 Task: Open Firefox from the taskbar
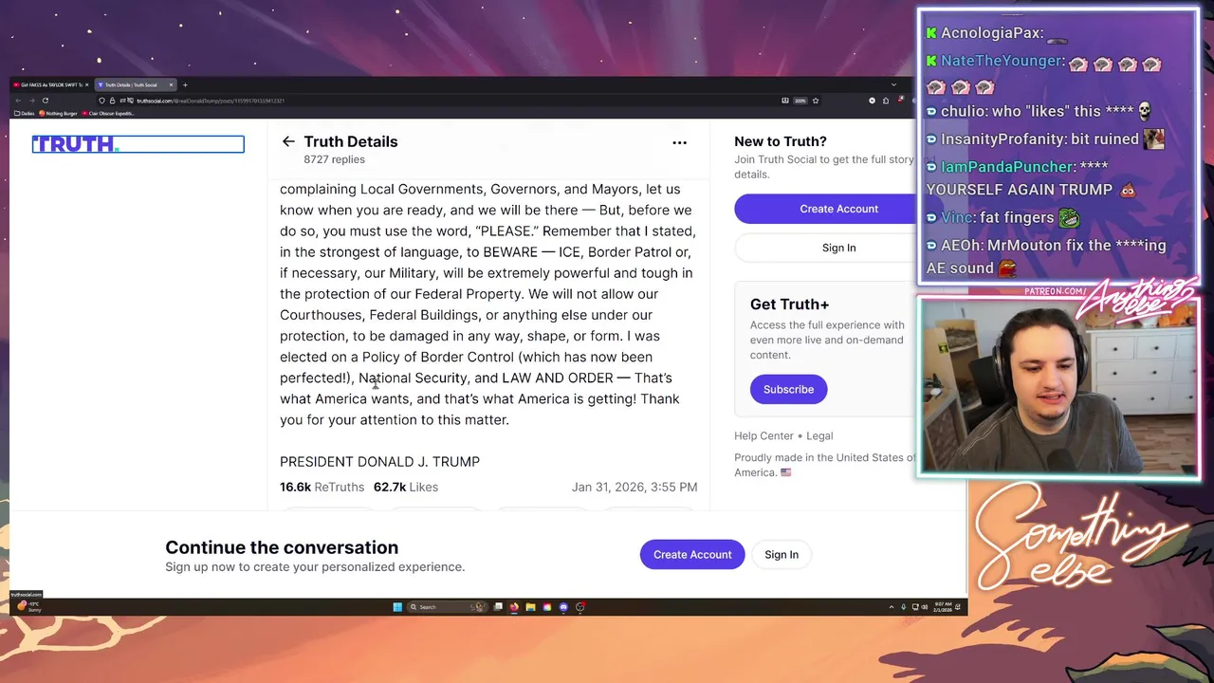(514, 607)
